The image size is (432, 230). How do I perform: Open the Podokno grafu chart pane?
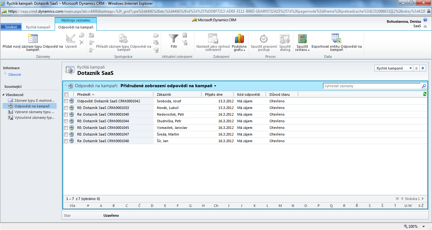[x=239, y=39]
